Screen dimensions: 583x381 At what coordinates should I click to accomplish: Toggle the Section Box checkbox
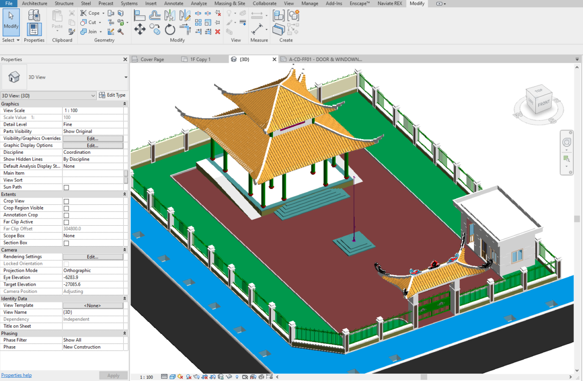pos(66,243)
